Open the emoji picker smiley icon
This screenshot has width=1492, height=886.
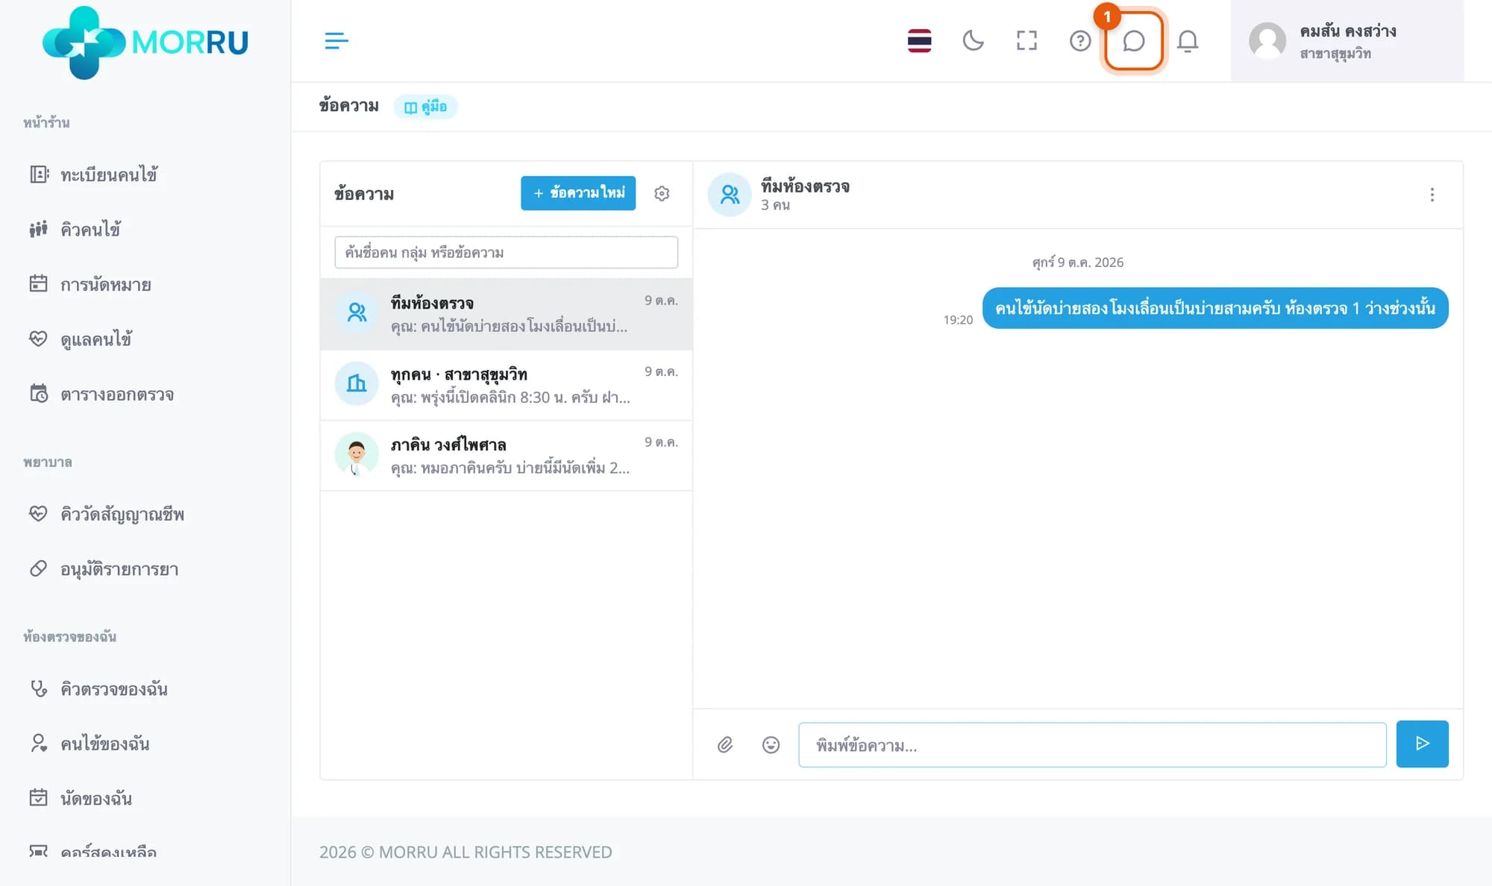(x=771, y=744)
